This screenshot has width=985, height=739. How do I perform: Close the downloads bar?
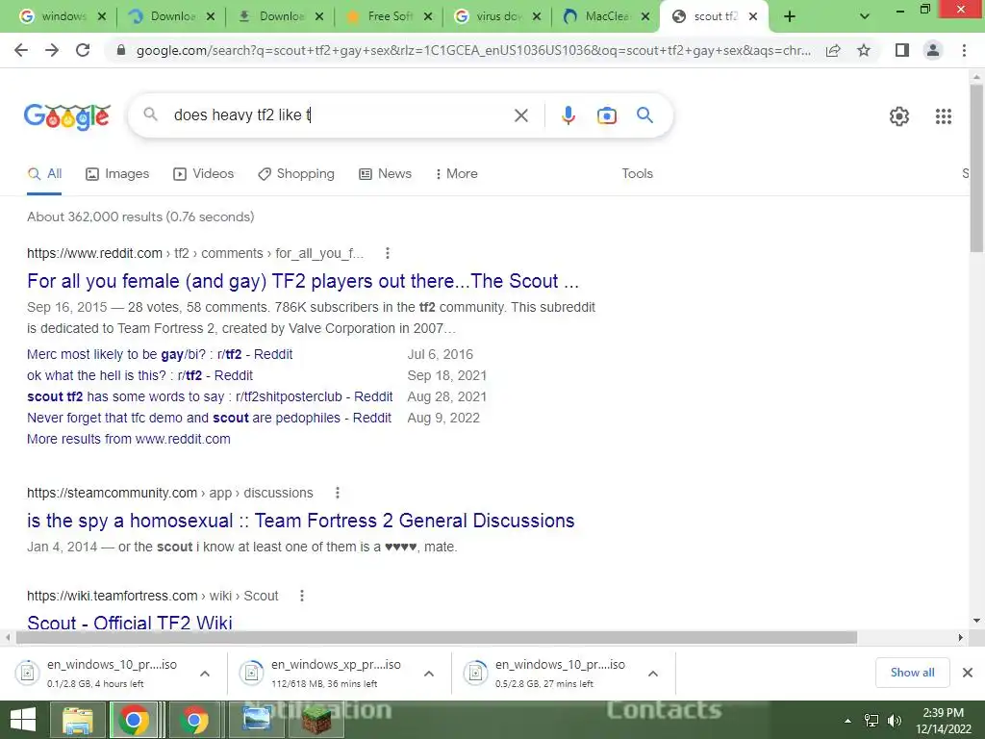(x=968, y=673)
